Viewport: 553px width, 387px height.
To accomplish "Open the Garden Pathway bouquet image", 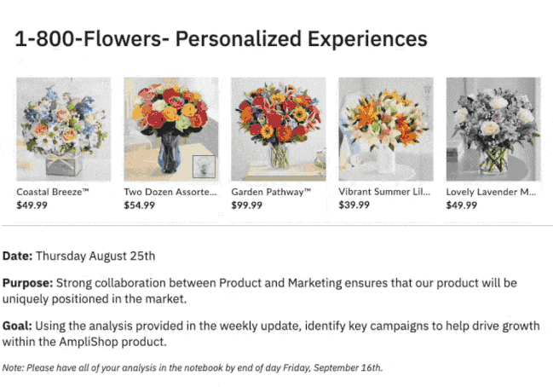I will (x=279, y=129).
